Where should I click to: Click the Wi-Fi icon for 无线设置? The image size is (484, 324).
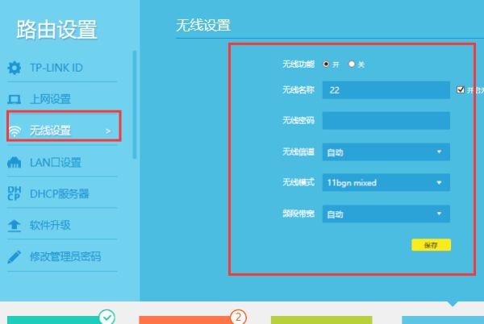click(x=15, y=131)
